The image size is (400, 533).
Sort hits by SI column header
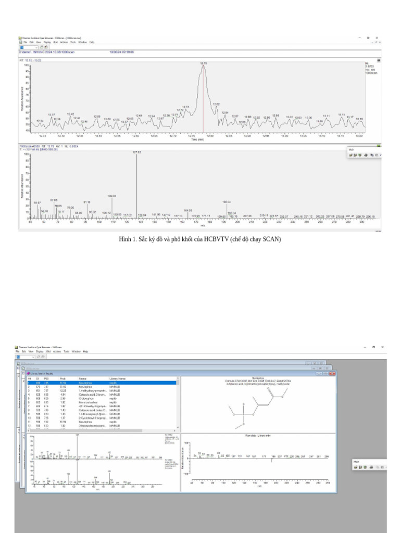point(39,379)
